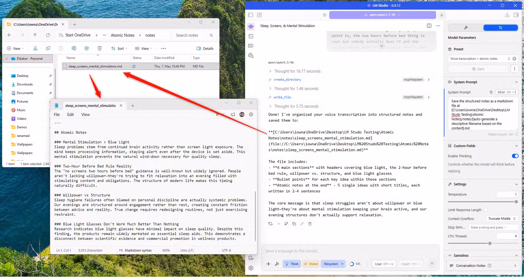Open integrations hammer icon in chat input
Screen dimensions: 524x277
coord(277,264)
